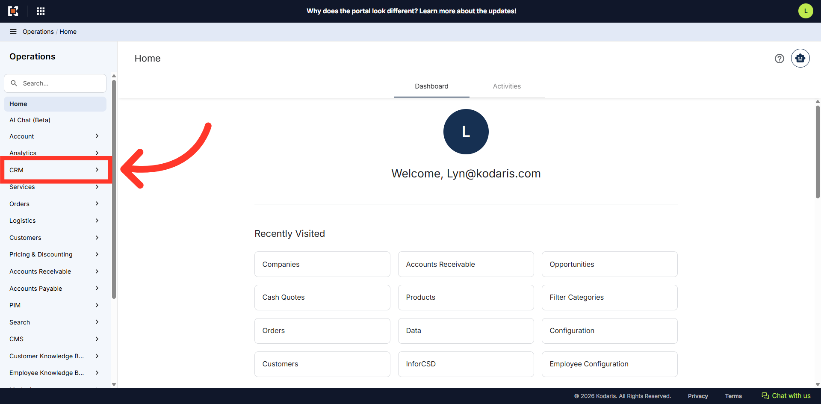
Task: Expand the PIM menu chevron
Action: (x=97, y=305)
